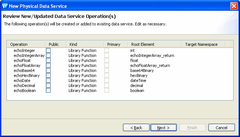Toggle Primary checkbox for echoBoolean
This screenshot has width=240, height=137.
pos(107,90)
